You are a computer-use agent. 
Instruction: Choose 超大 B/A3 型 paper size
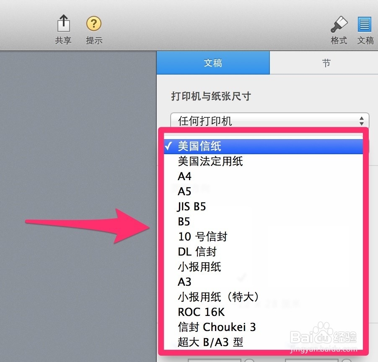(263, 342)
